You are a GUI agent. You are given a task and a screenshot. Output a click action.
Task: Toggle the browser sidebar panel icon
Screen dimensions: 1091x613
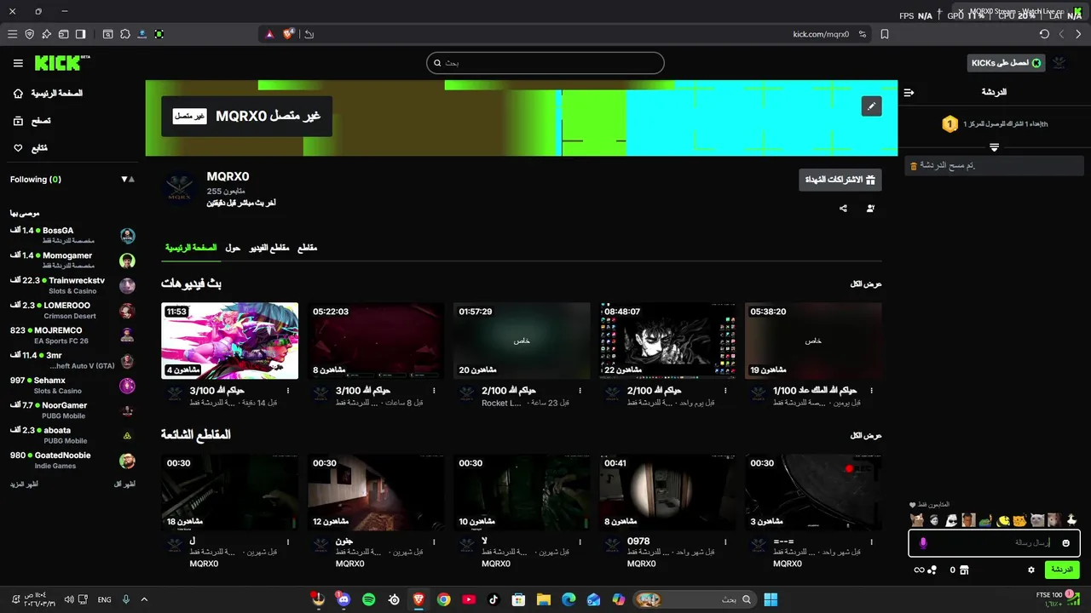tap(80, 34)
